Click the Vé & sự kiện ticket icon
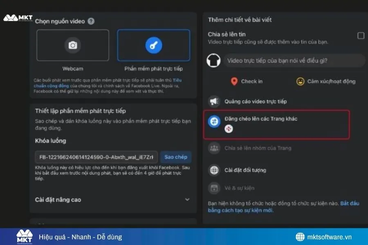 click(214, 187)
